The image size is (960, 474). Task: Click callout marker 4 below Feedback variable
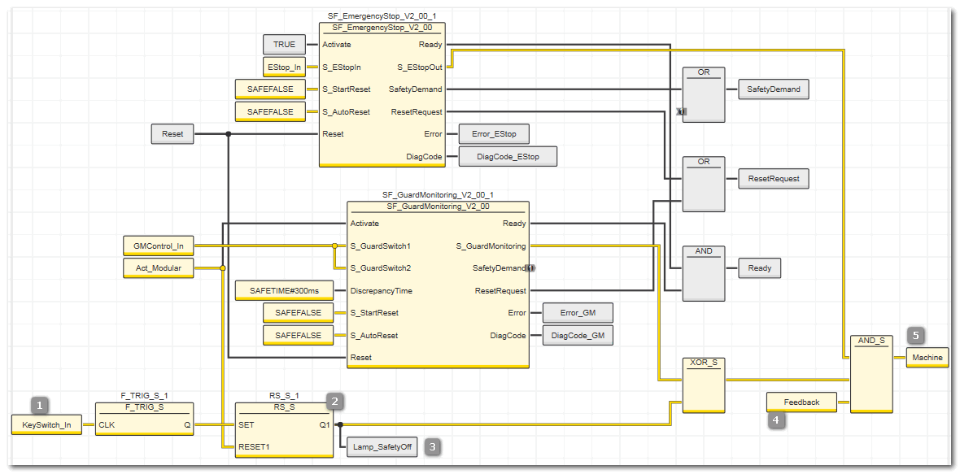tap(777, 420)
